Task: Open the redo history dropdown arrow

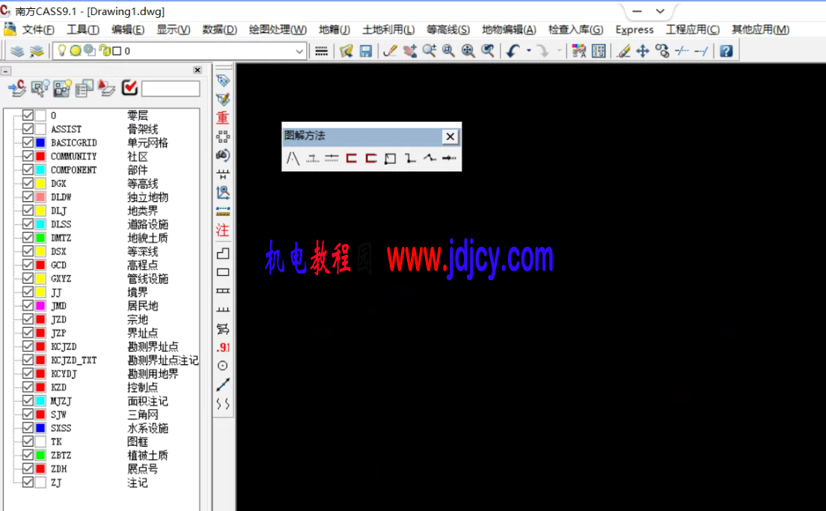Action: (x=559, y=51)
